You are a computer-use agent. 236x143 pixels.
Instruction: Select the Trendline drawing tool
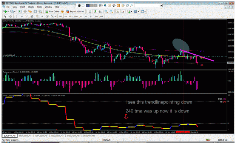pyautogui.click(x=27, y=16)
